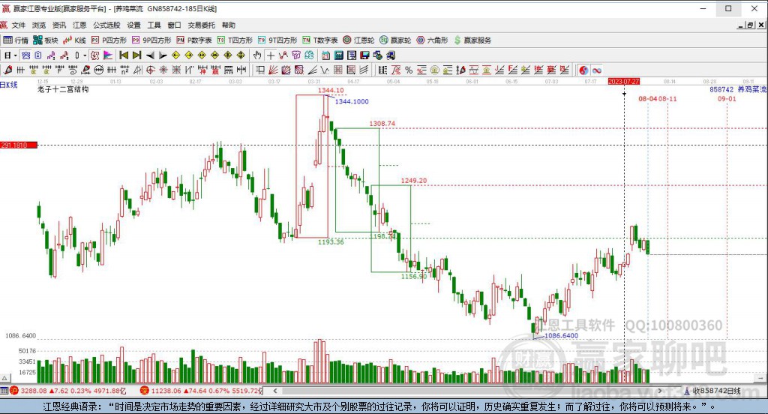Open the 行情 quotes view
Image resolution: width=768 pixels, height=414 pixels.
click(16, 40)
